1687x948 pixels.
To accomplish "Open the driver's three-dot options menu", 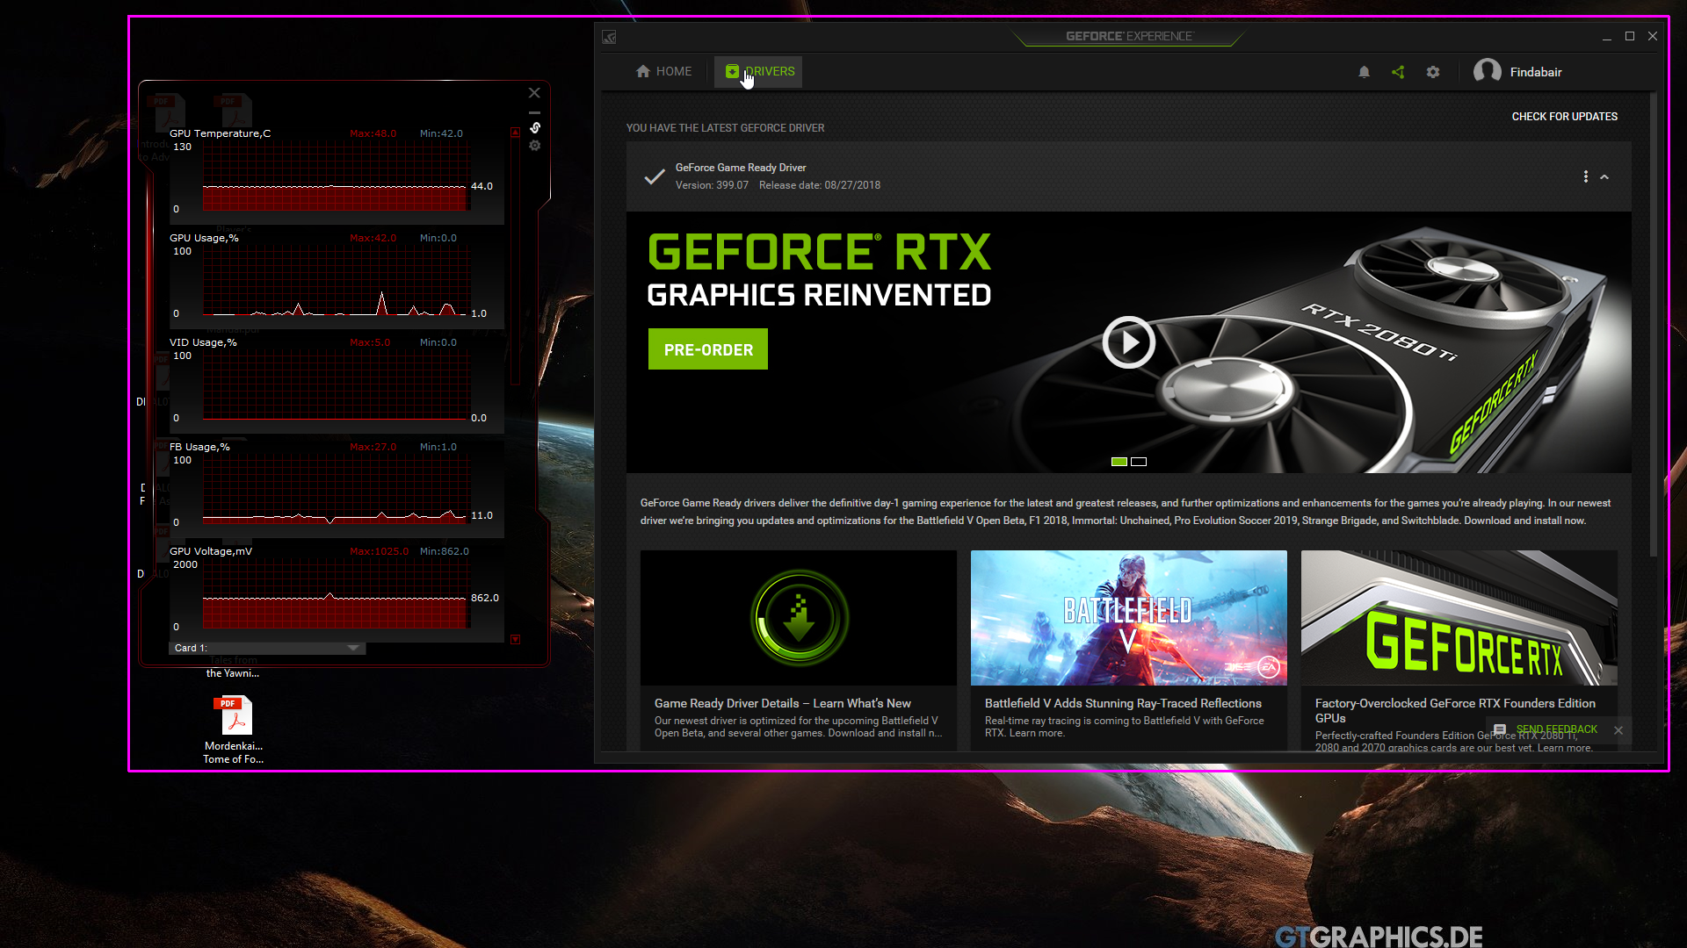I will point(1585,176).
